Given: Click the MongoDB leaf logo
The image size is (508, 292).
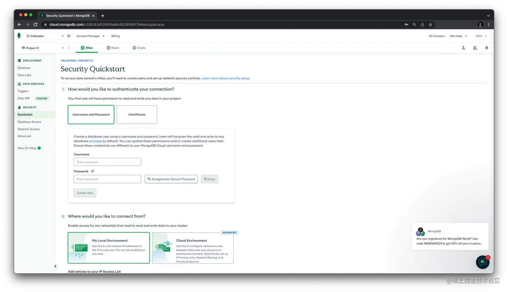Looking at the screenshot, I should [19, 36].
